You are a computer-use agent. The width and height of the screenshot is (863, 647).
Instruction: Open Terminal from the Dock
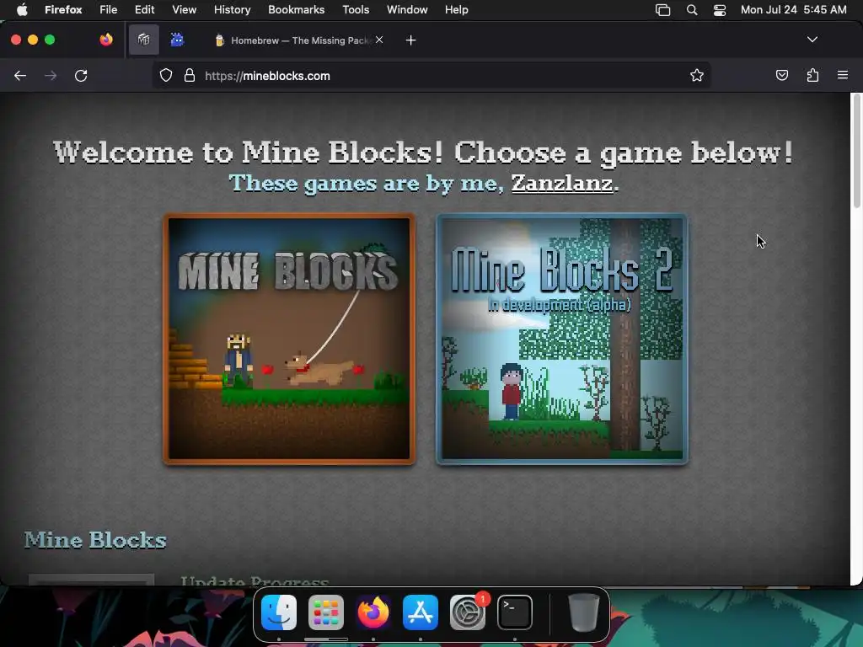point(515,612)
